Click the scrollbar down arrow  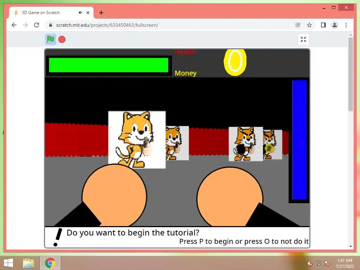click(351, 246)
